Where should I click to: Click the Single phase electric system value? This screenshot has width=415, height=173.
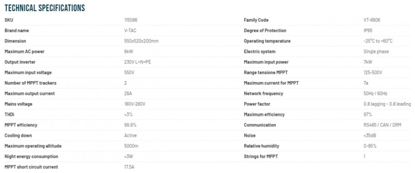tap(376, 52)
